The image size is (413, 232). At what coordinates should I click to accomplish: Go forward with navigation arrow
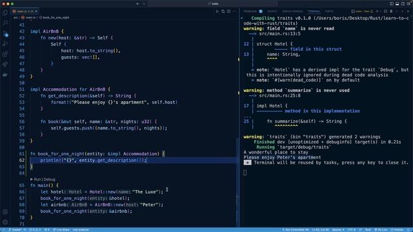pos(144,4)
